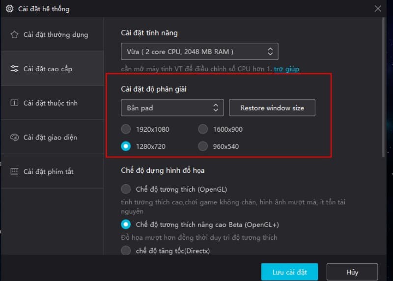Click the Cài đặt tính năng heading
This screenshot has width=393, height=281.
(149, 33)
